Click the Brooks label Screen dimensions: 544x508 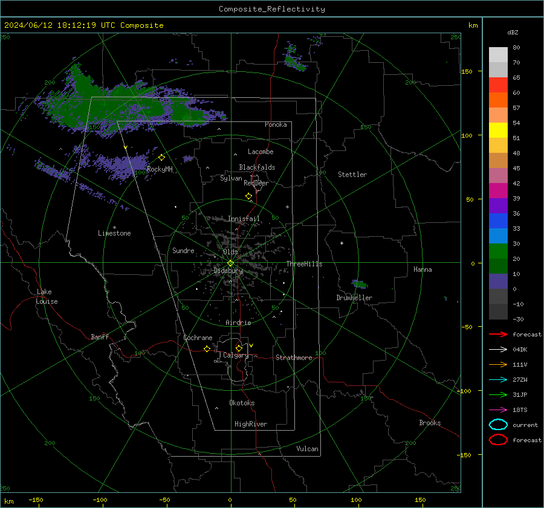click(x=430, y=423)
